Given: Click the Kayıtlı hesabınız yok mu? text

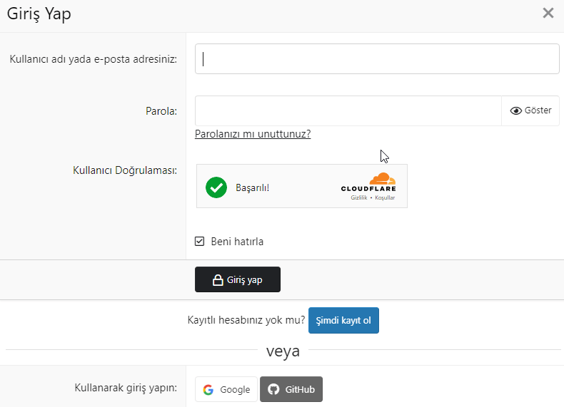Looking at the screenshot, I should click(x=246, y=320).
